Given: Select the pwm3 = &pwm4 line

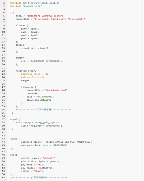Looking at the screenshot, I should click(x=30, y=38).
